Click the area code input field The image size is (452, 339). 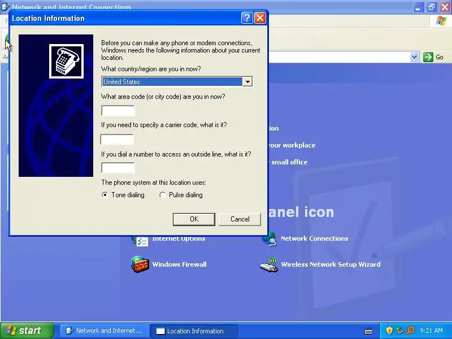(x=118, y=111)
